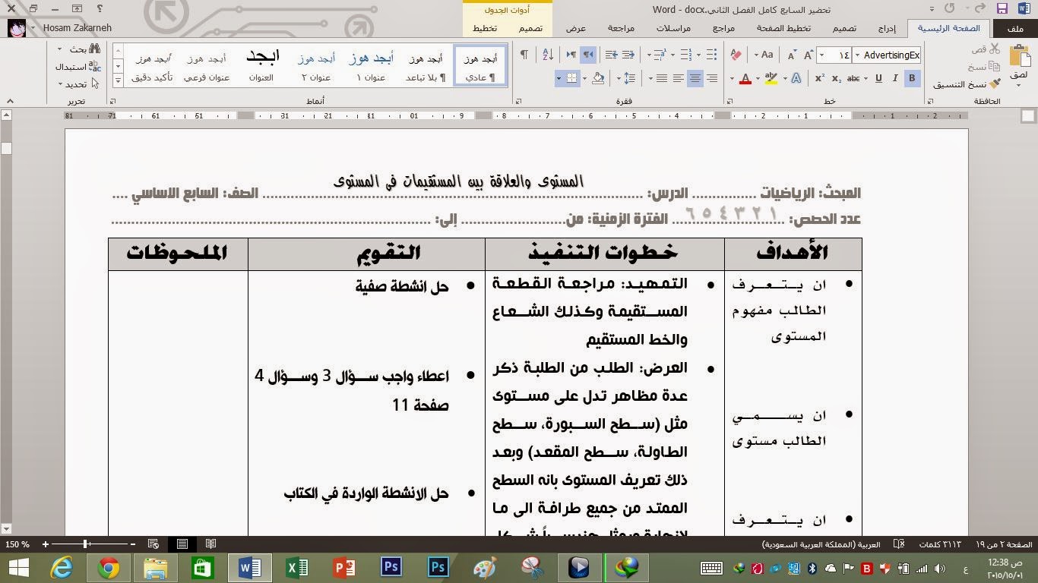
Task: Set right-to-left text direction
Action: click(x=587, y=55)
